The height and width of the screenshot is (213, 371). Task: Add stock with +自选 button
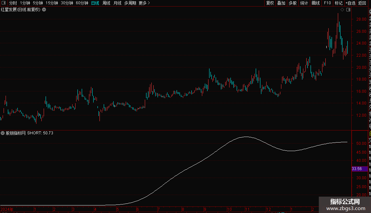pyautogui.click(x=350, y=3)
